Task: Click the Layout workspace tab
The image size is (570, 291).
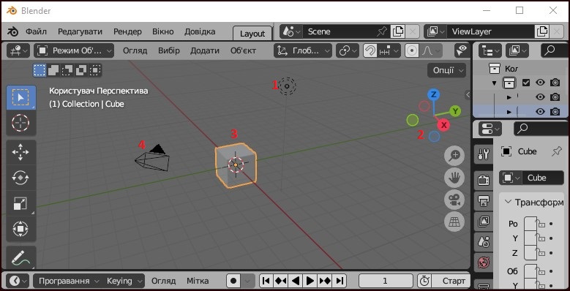Action: (x=252, y=34)
